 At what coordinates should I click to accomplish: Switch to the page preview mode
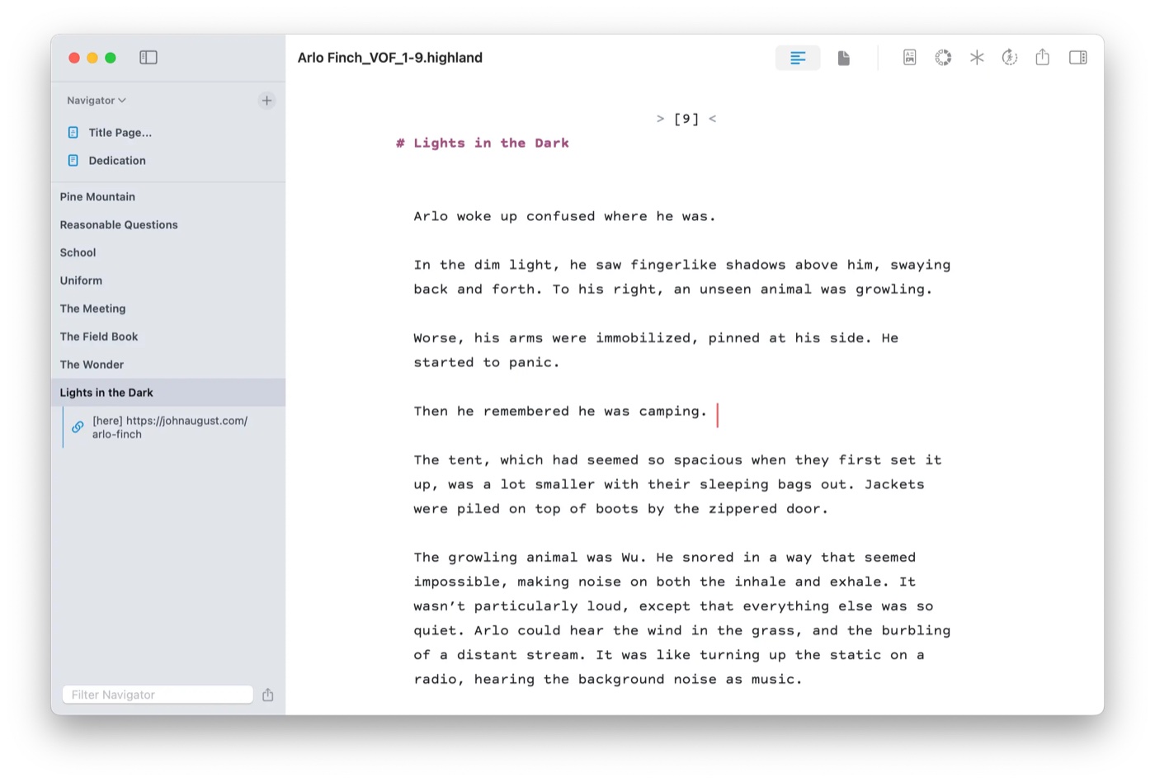(x=843, y=58)
